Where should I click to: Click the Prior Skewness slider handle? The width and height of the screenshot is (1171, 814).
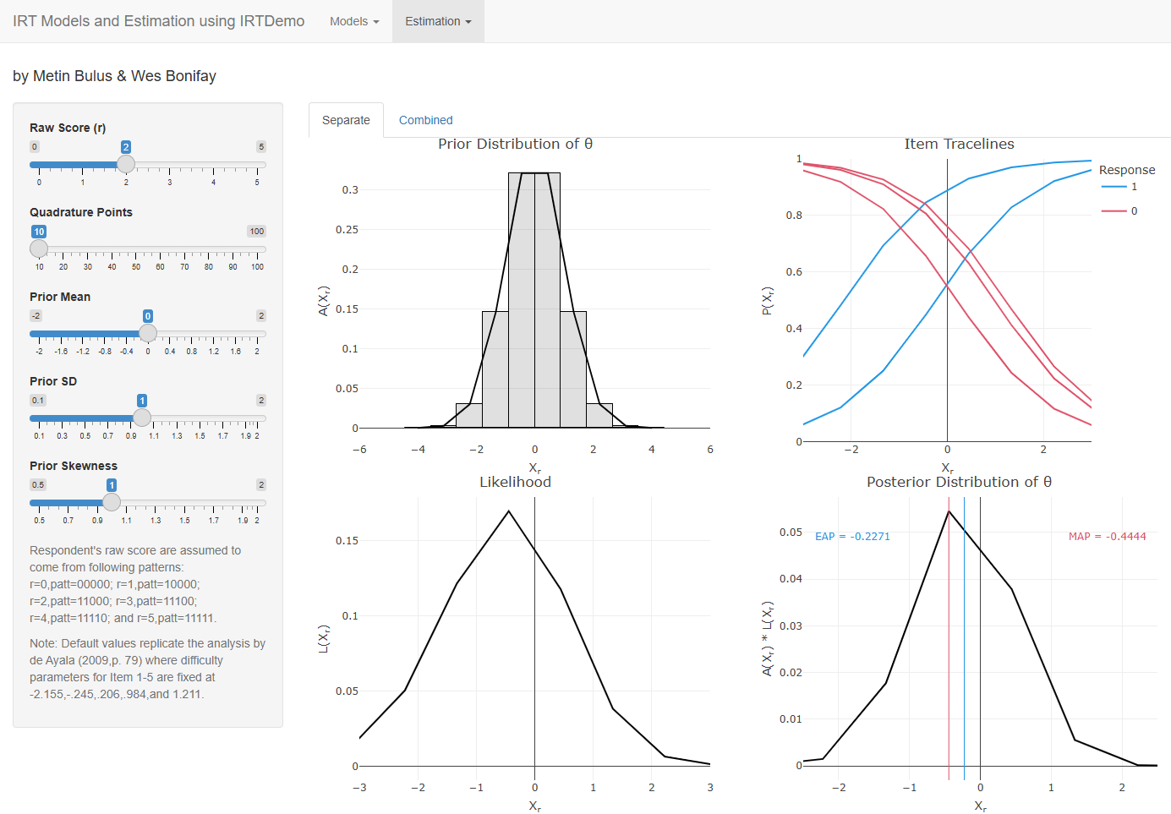pos(112,502)
